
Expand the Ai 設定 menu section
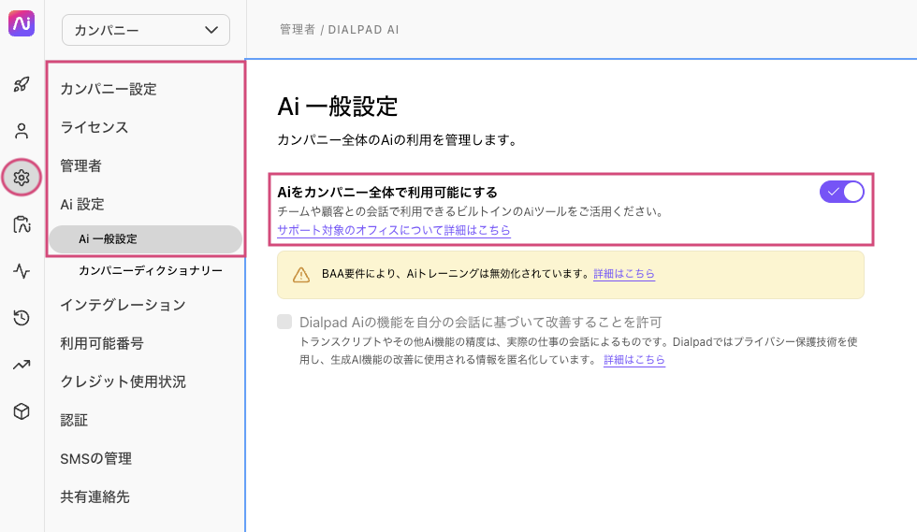[x=82, y=204]
